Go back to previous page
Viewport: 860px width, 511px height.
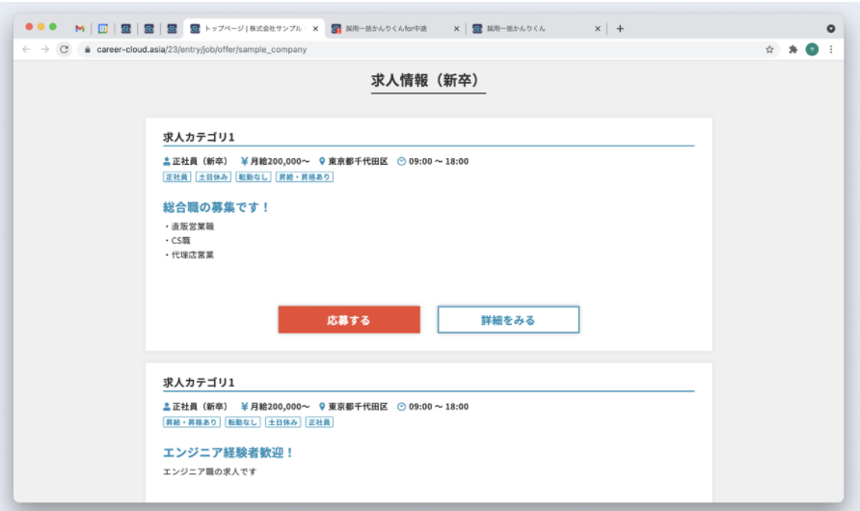(x=26, y=49)
